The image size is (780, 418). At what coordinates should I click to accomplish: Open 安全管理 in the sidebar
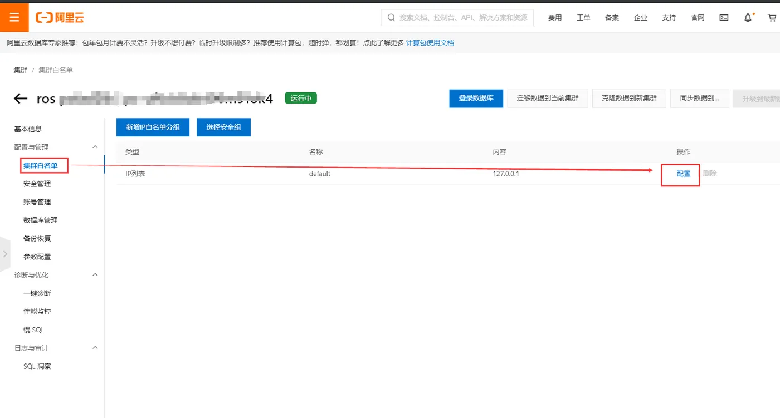[x=37, y=184]
